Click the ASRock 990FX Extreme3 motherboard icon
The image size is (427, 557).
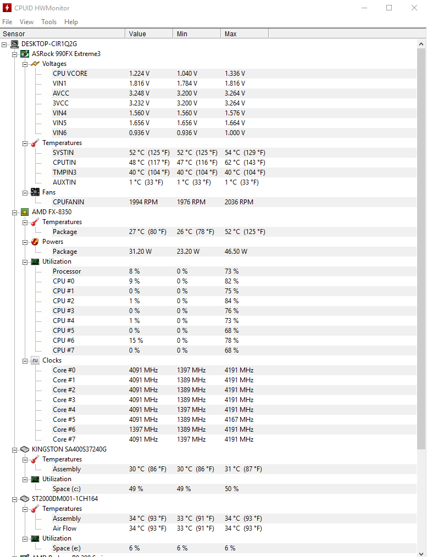pyautogui.click(x=25, y=54)
